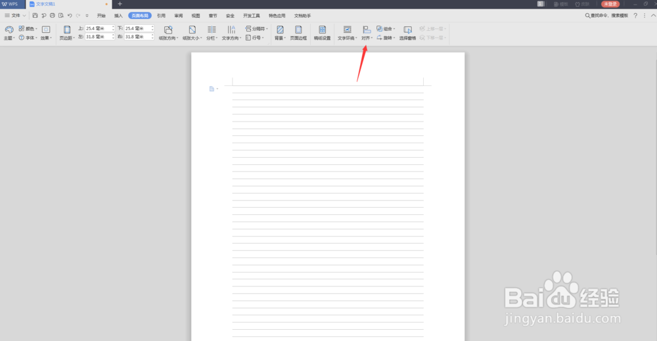Click the save icon in quick access toolbar
This screenshot has width=657, height=341.
35,16
